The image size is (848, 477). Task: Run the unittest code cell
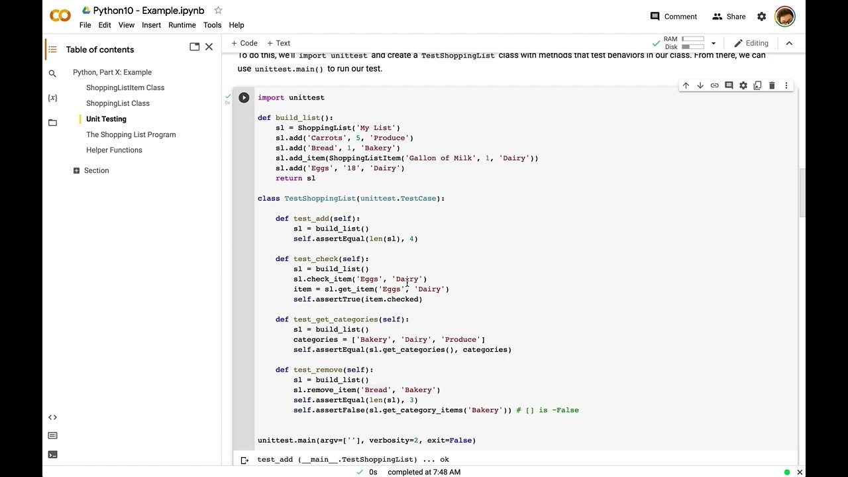coord(244,97)
